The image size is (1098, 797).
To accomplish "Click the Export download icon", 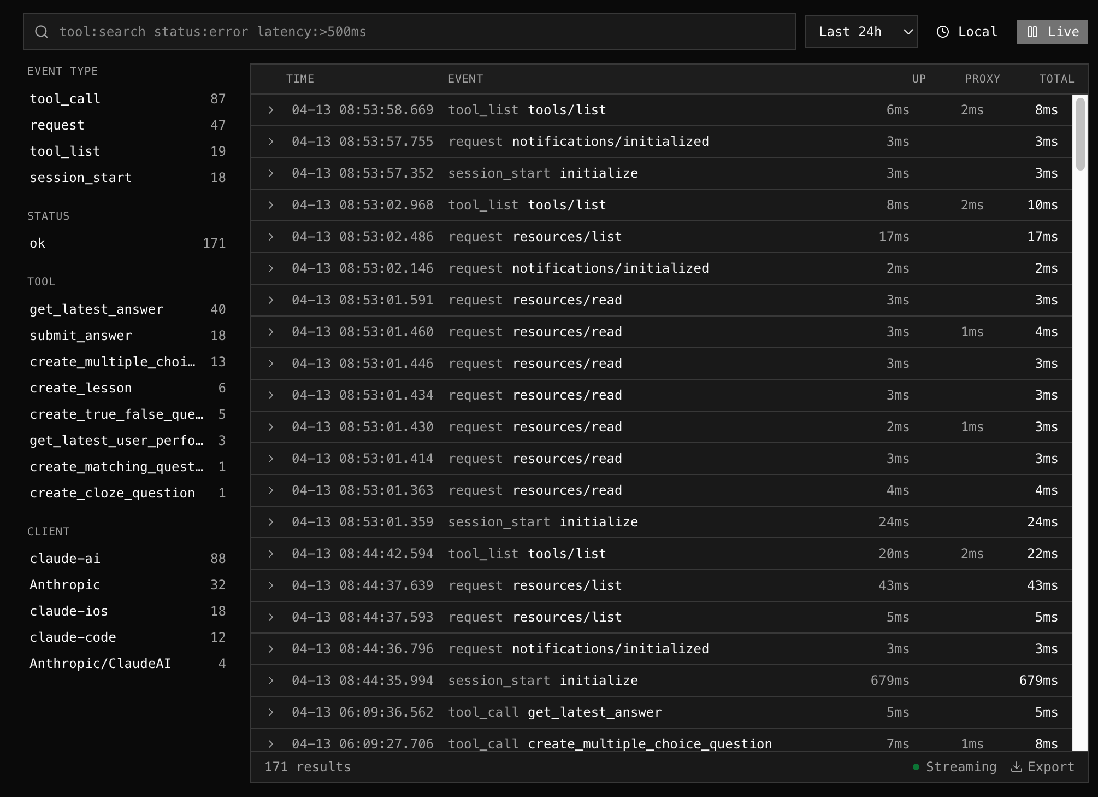I will click(1017, 767).
